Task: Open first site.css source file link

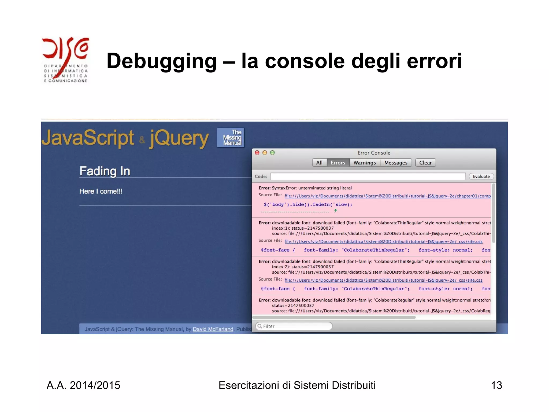Action: pos(383,242)
